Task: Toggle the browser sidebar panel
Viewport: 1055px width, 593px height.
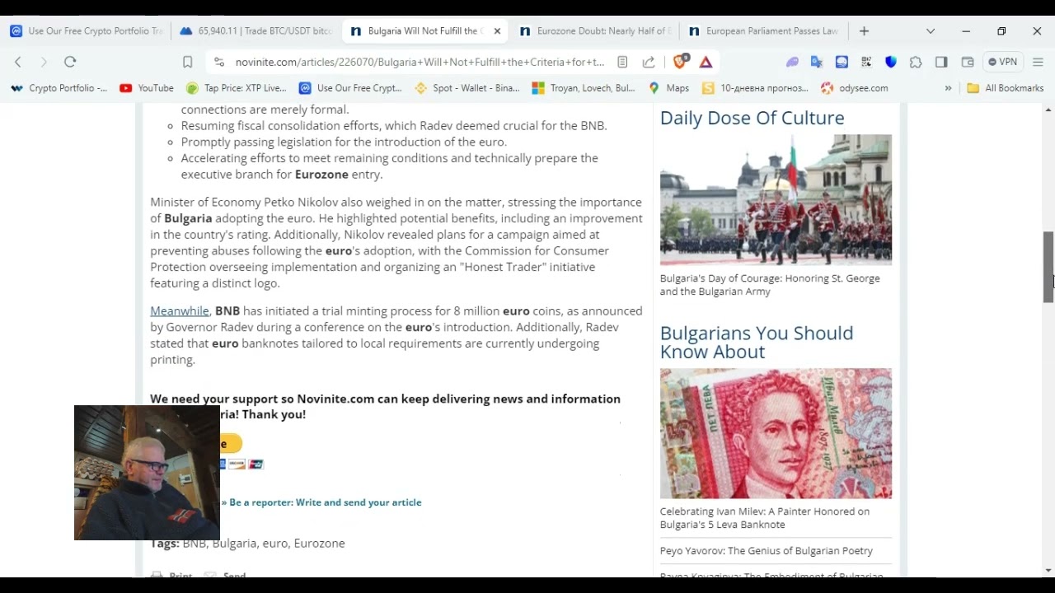Action: tap(941, 62)
